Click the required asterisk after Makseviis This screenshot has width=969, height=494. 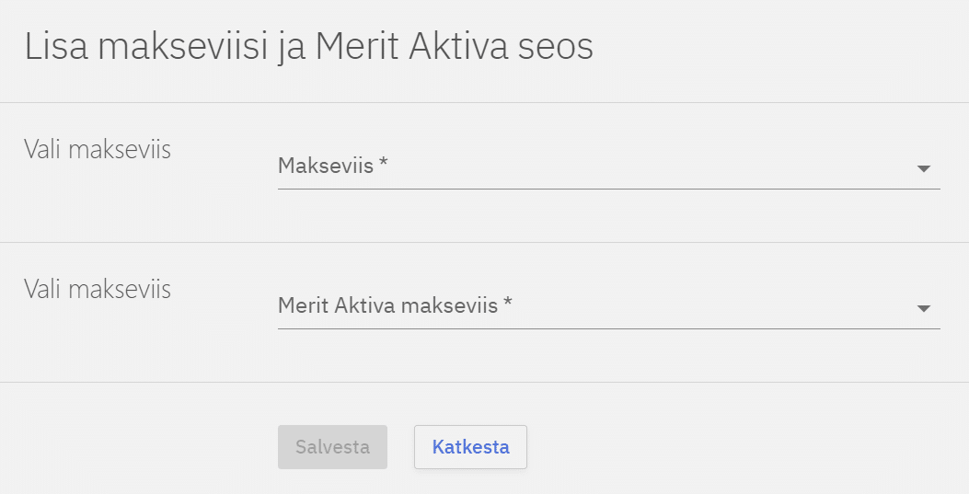[x=383, y=166]
